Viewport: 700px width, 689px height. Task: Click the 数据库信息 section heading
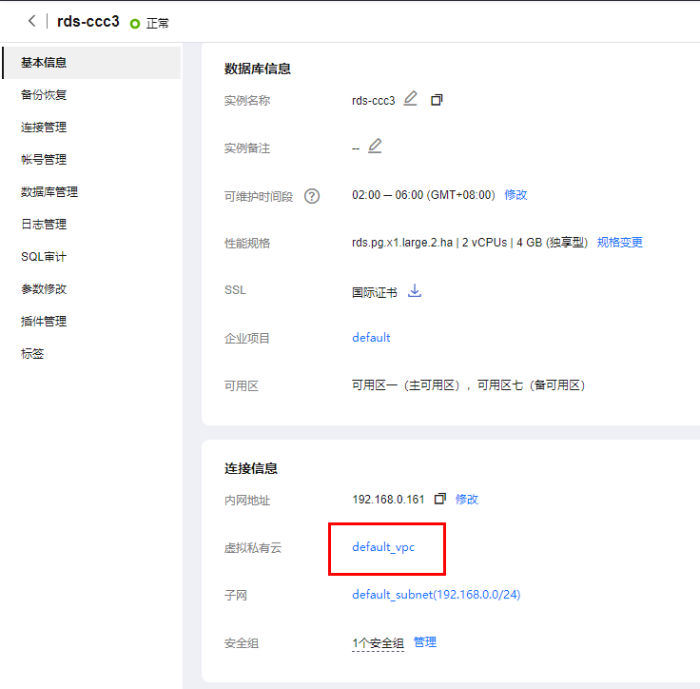pyautogui.click(x=258, y=69)
